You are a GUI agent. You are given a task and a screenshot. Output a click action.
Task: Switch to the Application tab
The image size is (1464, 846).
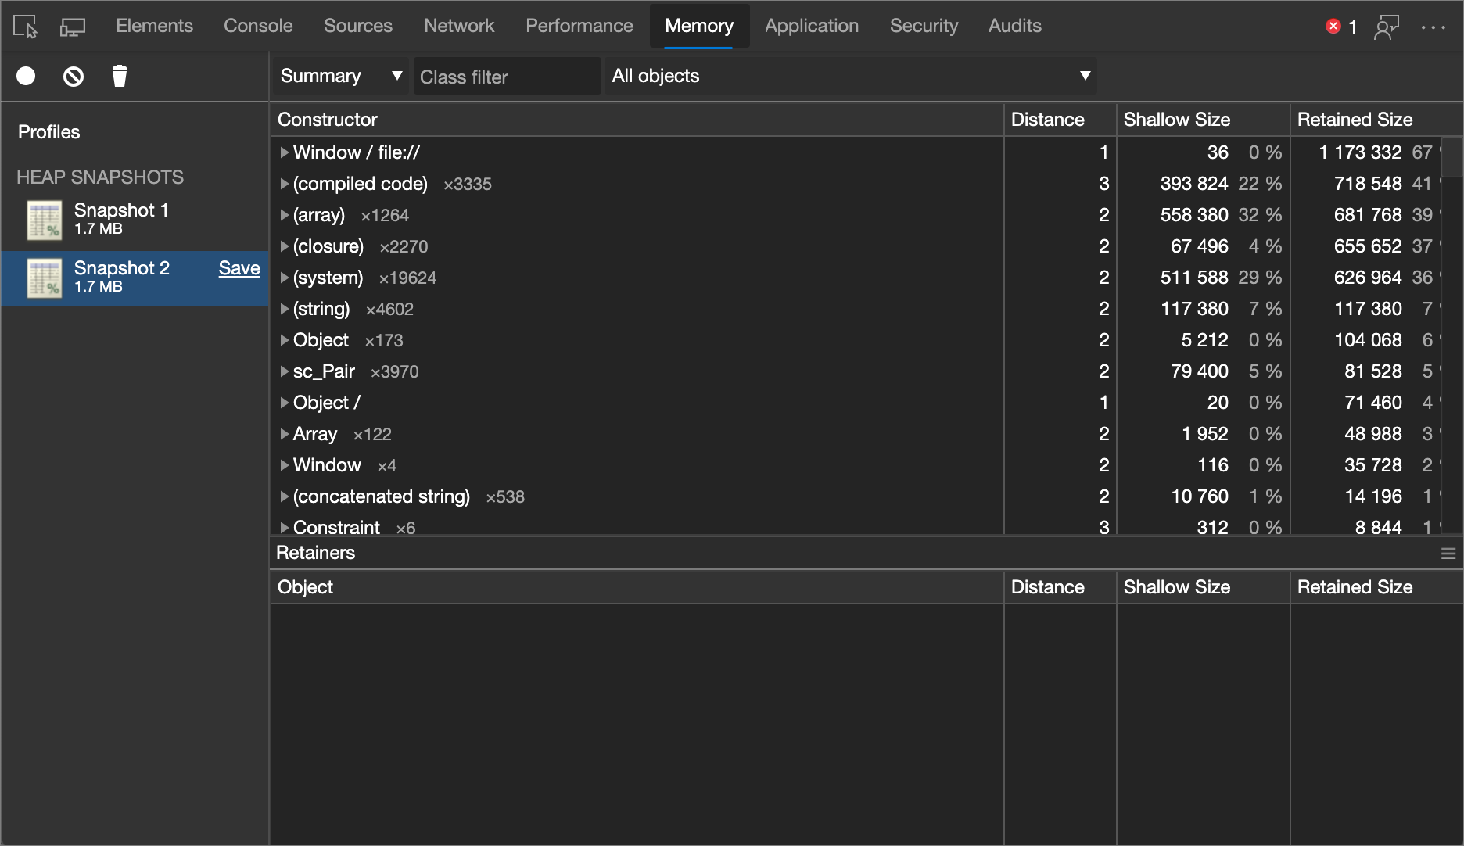point(811,26)
